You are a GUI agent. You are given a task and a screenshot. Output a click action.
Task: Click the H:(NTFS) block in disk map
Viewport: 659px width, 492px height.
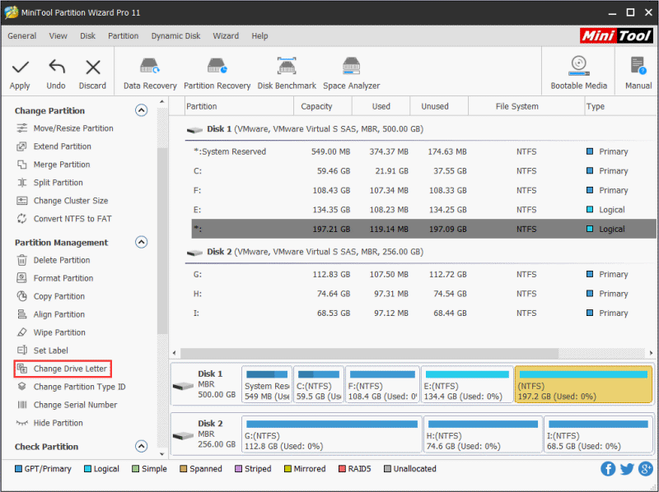point(483,434)
